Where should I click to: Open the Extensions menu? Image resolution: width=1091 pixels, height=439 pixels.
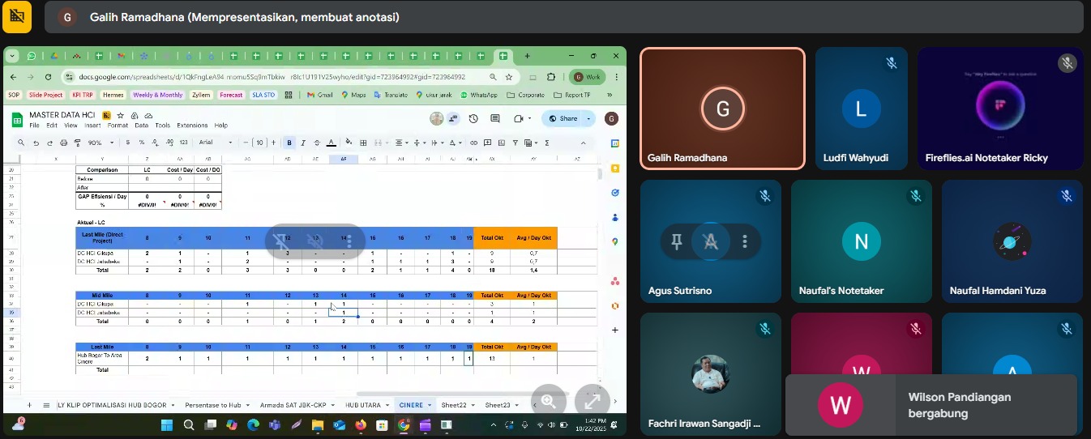click(x=192, y=126)
